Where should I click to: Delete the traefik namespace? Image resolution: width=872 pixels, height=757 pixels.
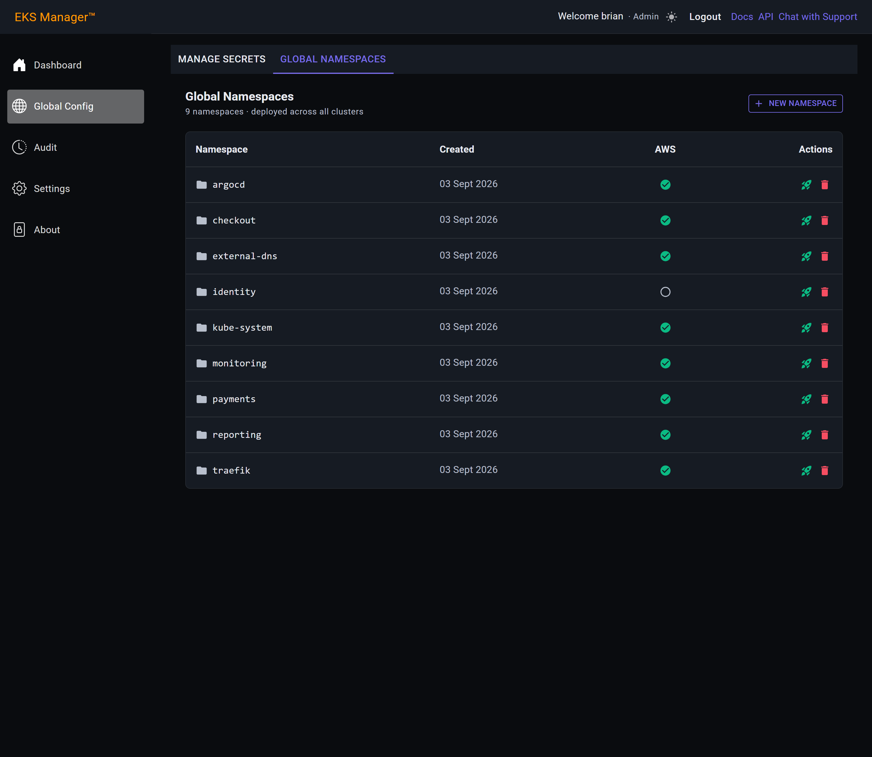click(x=825, y=471)
